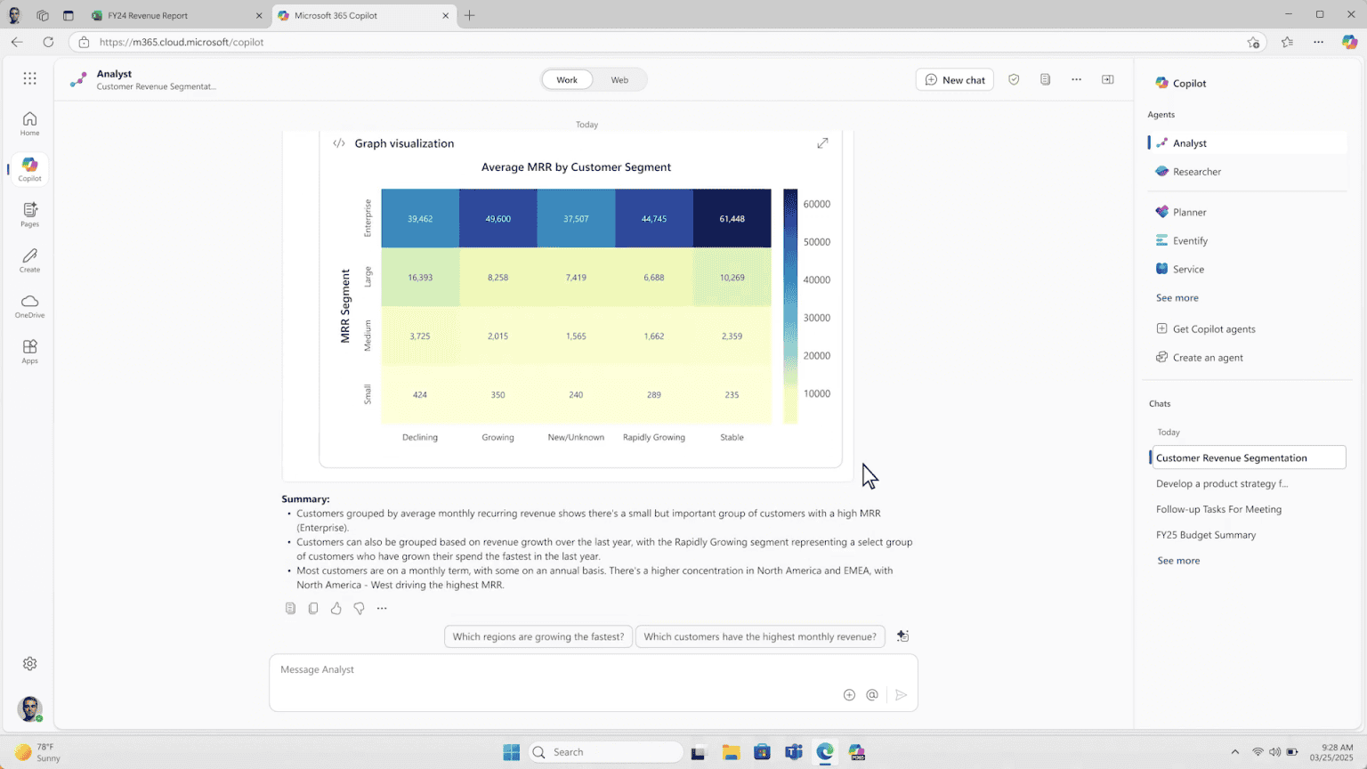Open Pages in the left sidebar
Screen dimensions: 1367x769
(29, 215)
